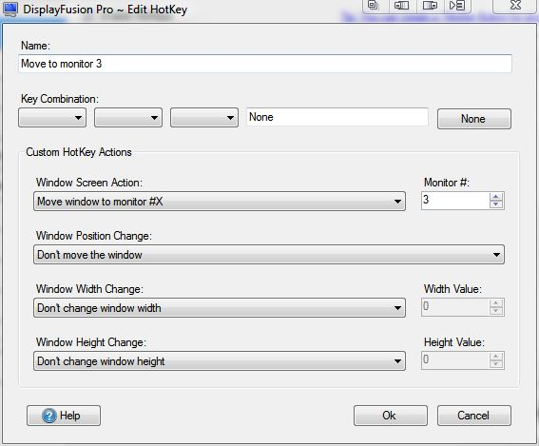Click the 'Window Height Change:' label
Image resolution: width=539 pixels, height=446 pixels.
point(91,342)
